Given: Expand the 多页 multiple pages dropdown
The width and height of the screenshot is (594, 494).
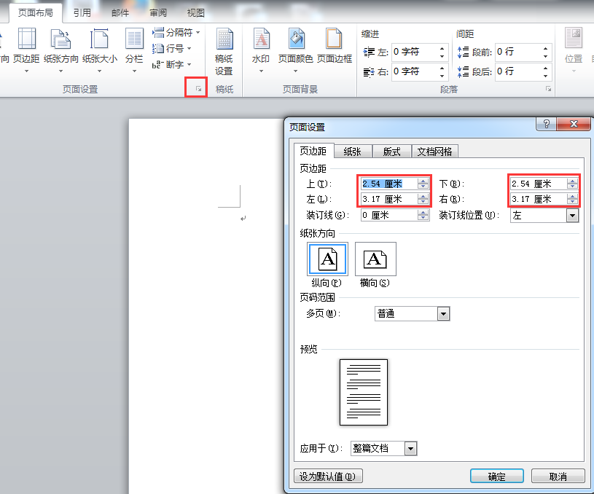Looking at the screenshot, I should pos(443,314).
